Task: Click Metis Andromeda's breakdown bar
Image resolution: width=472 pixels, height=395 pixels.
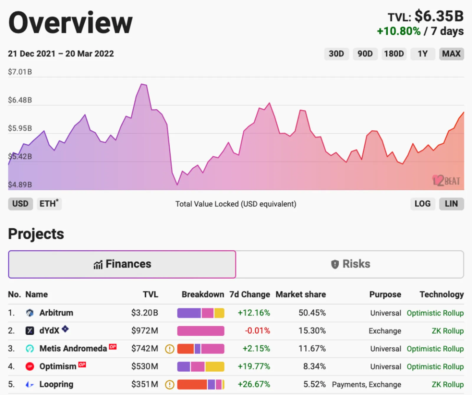Action: [x=201, y=349]
